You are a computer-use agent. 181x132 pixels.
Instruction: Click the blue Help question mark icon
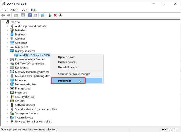click(x=30, y=15)
